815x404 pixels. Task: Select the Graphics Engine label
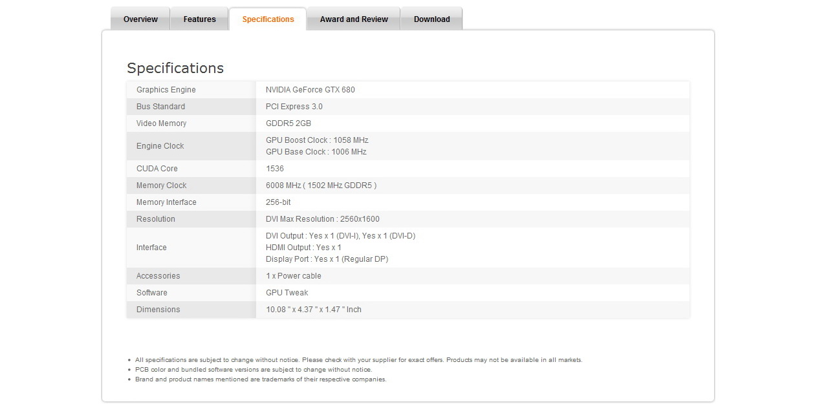click(166, 90)
